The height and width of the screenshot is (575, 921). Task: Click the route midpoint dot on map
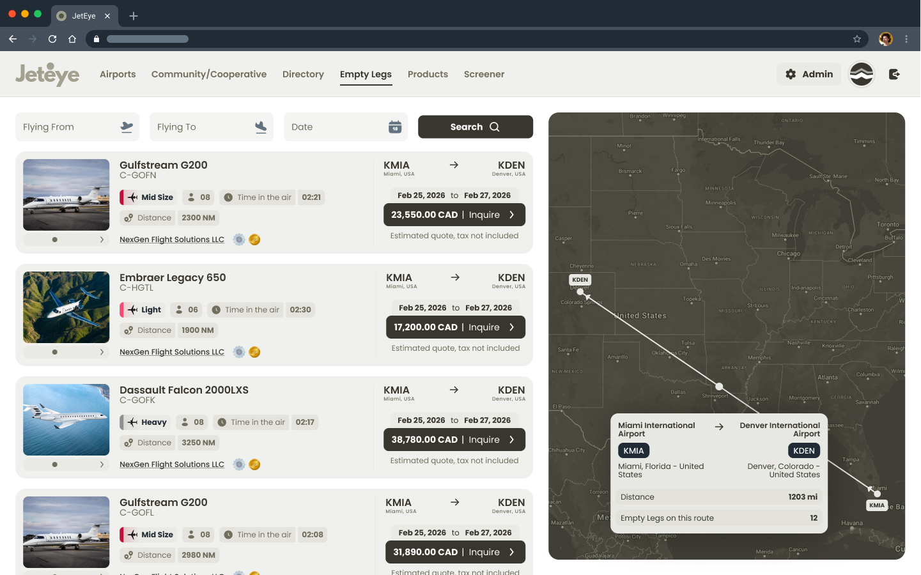719,387
